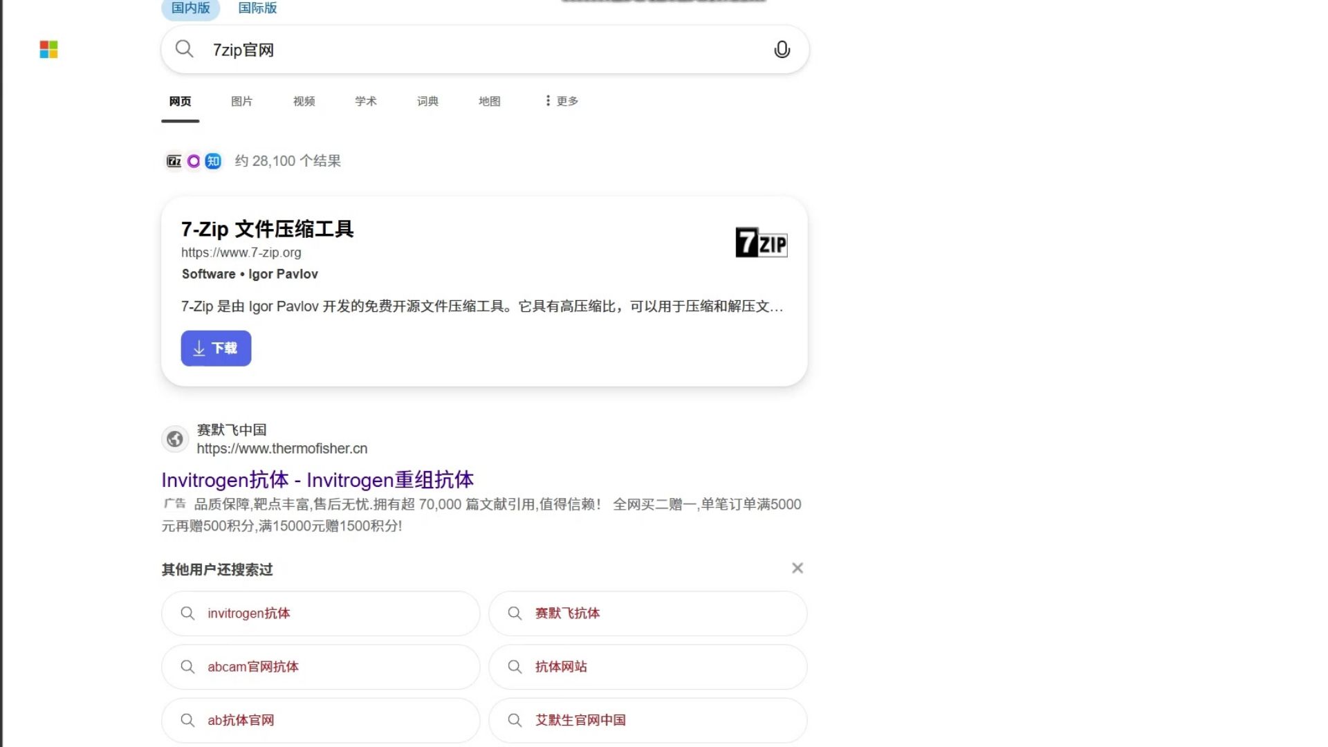Viewport: 1328px width, 747px height.
Task: Click the Microsoft logo icon
Action: pyautogui.click(x=48, y=49)
